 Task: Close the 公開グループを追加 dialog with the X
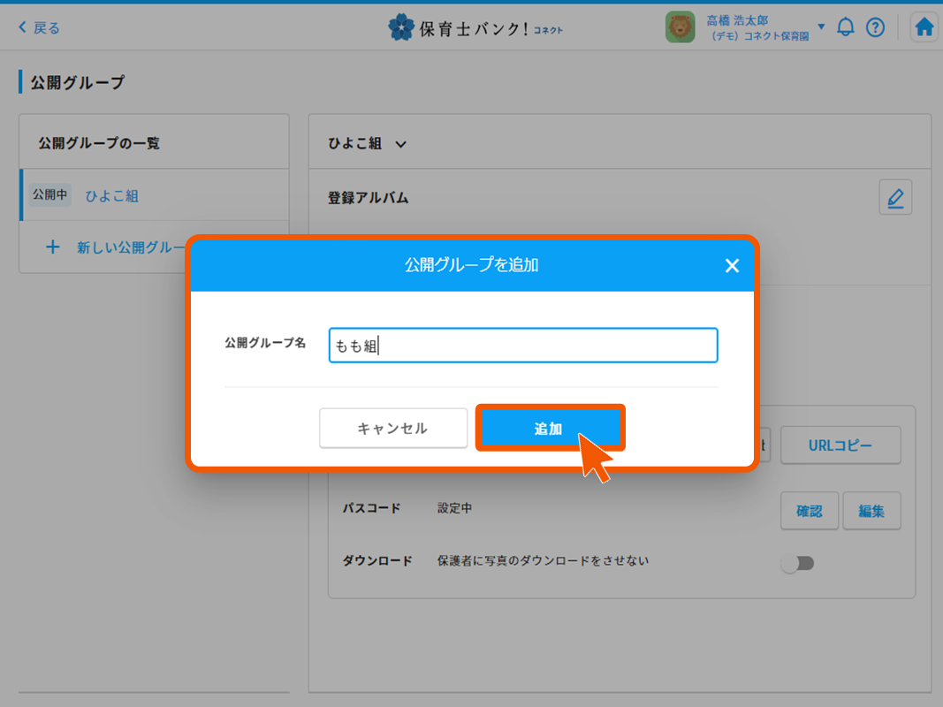coord(732,265)
